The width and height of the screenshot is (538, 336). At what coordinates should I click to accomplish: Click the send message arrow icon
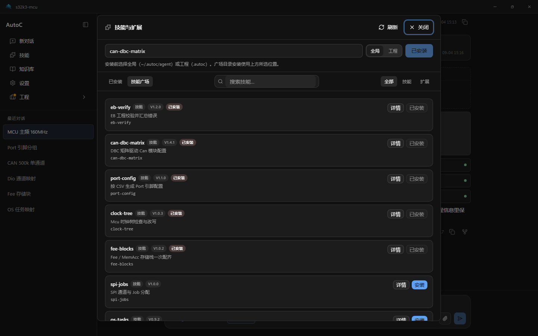coord(460,318)
